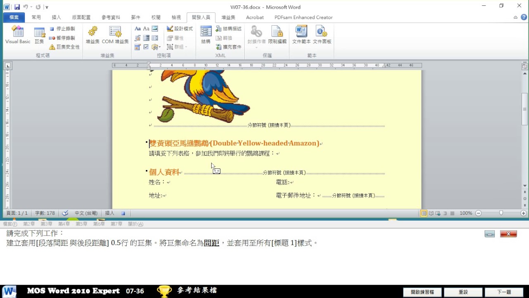
Task: Switch to the 校閱 review tab
Action: [156, 17]
